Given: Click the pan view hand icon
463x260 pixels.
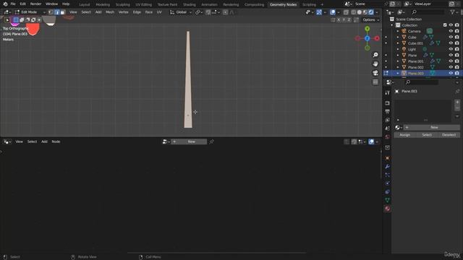Looking at the screenshot, I should (x=375, y=64).
